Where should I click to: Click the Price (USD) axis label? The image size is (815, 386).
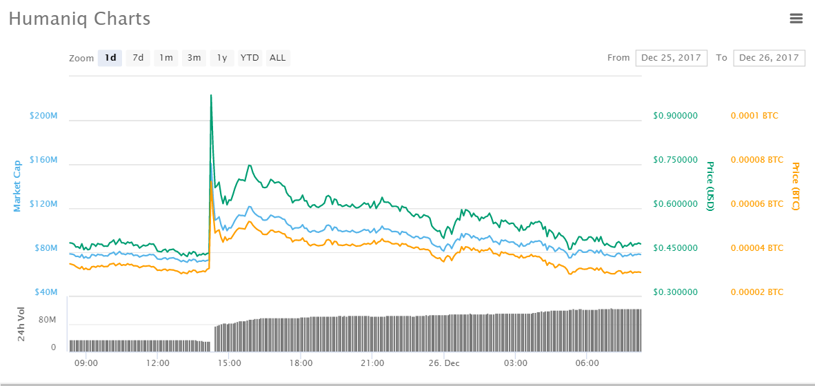(710, 186)
